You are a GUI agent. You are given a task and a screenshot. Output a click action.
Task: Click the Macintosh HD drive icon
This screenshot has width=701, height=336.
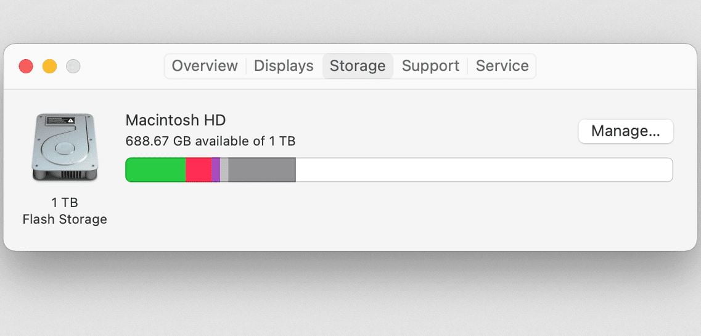(x=65, y=147)
